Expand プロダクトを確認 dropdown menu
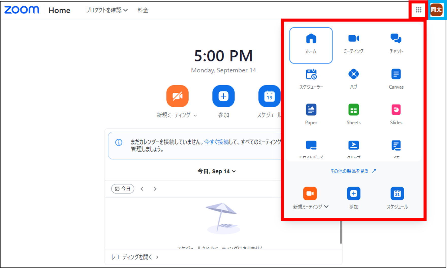The height and width of the screenshot is (268, 447). [x=107, y=10]
